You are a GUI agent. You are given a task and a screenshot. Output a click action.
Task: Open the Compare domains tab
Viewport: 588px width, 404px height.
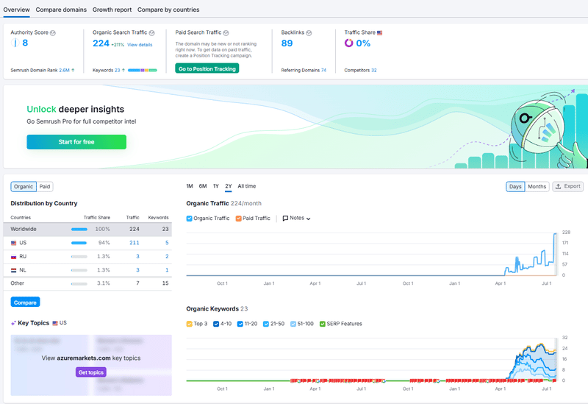[x=61, y=10]
